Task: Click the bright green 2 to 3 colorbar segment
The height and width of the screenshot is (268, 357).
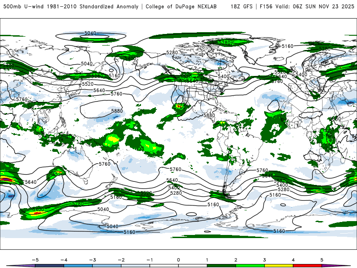Action: (x=250, y=266)
